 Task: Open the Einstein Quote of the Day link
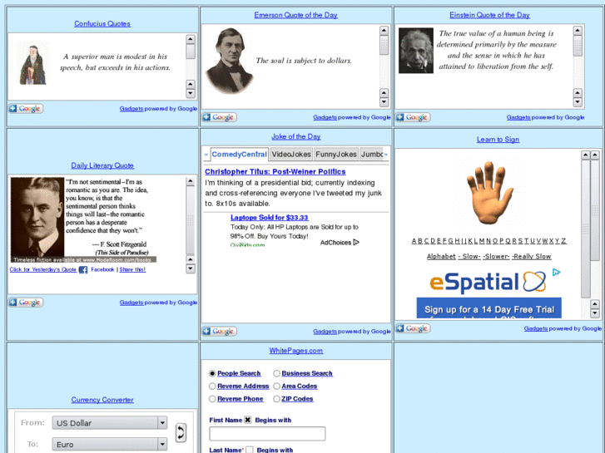coord(489,15)
